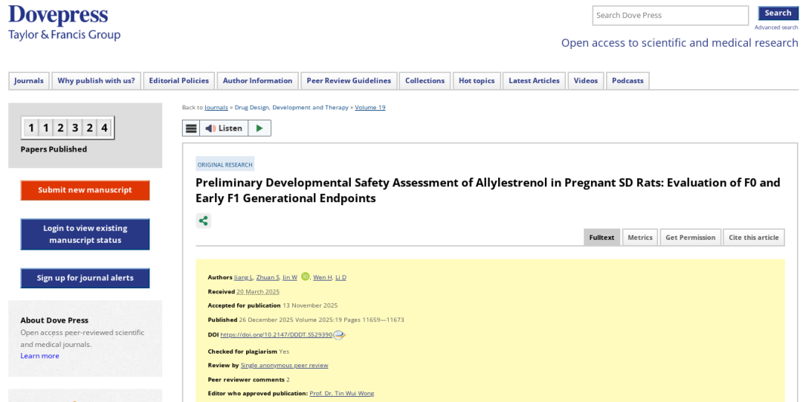This screenshot has width=803, height=402.
Task: Click the Submit new manuscript button
Action: 85,190
